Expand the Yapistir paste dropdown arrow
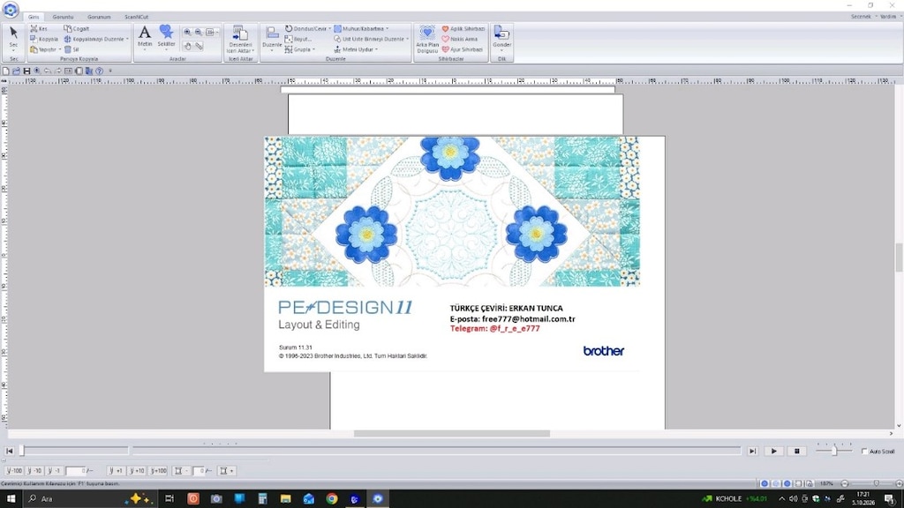 pyautogui.click(x=59, y=49)
